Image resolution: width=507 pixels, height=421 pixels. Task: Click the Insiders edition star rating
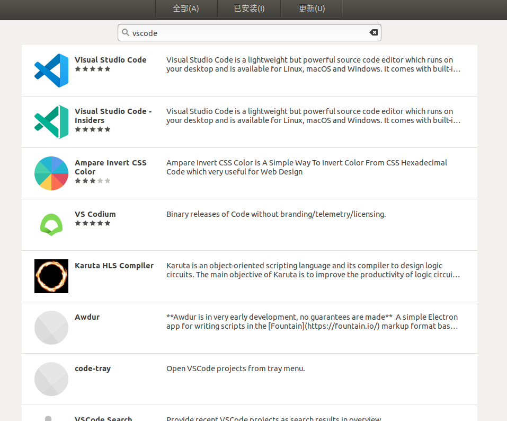click(93, 129)
